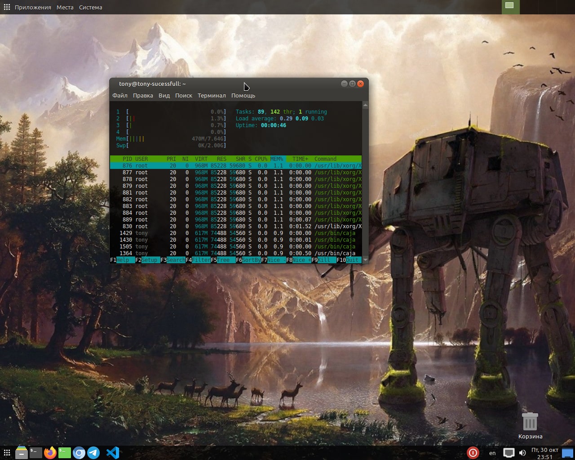Image resolution: width=575 pixels, height=460 pixels.
Task: Click F9 Kill in htop footer
Action: click(324, 260)
